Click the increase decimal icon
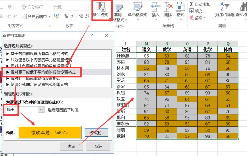Viewport: 247px width, 156px height. tap(81, 16)
